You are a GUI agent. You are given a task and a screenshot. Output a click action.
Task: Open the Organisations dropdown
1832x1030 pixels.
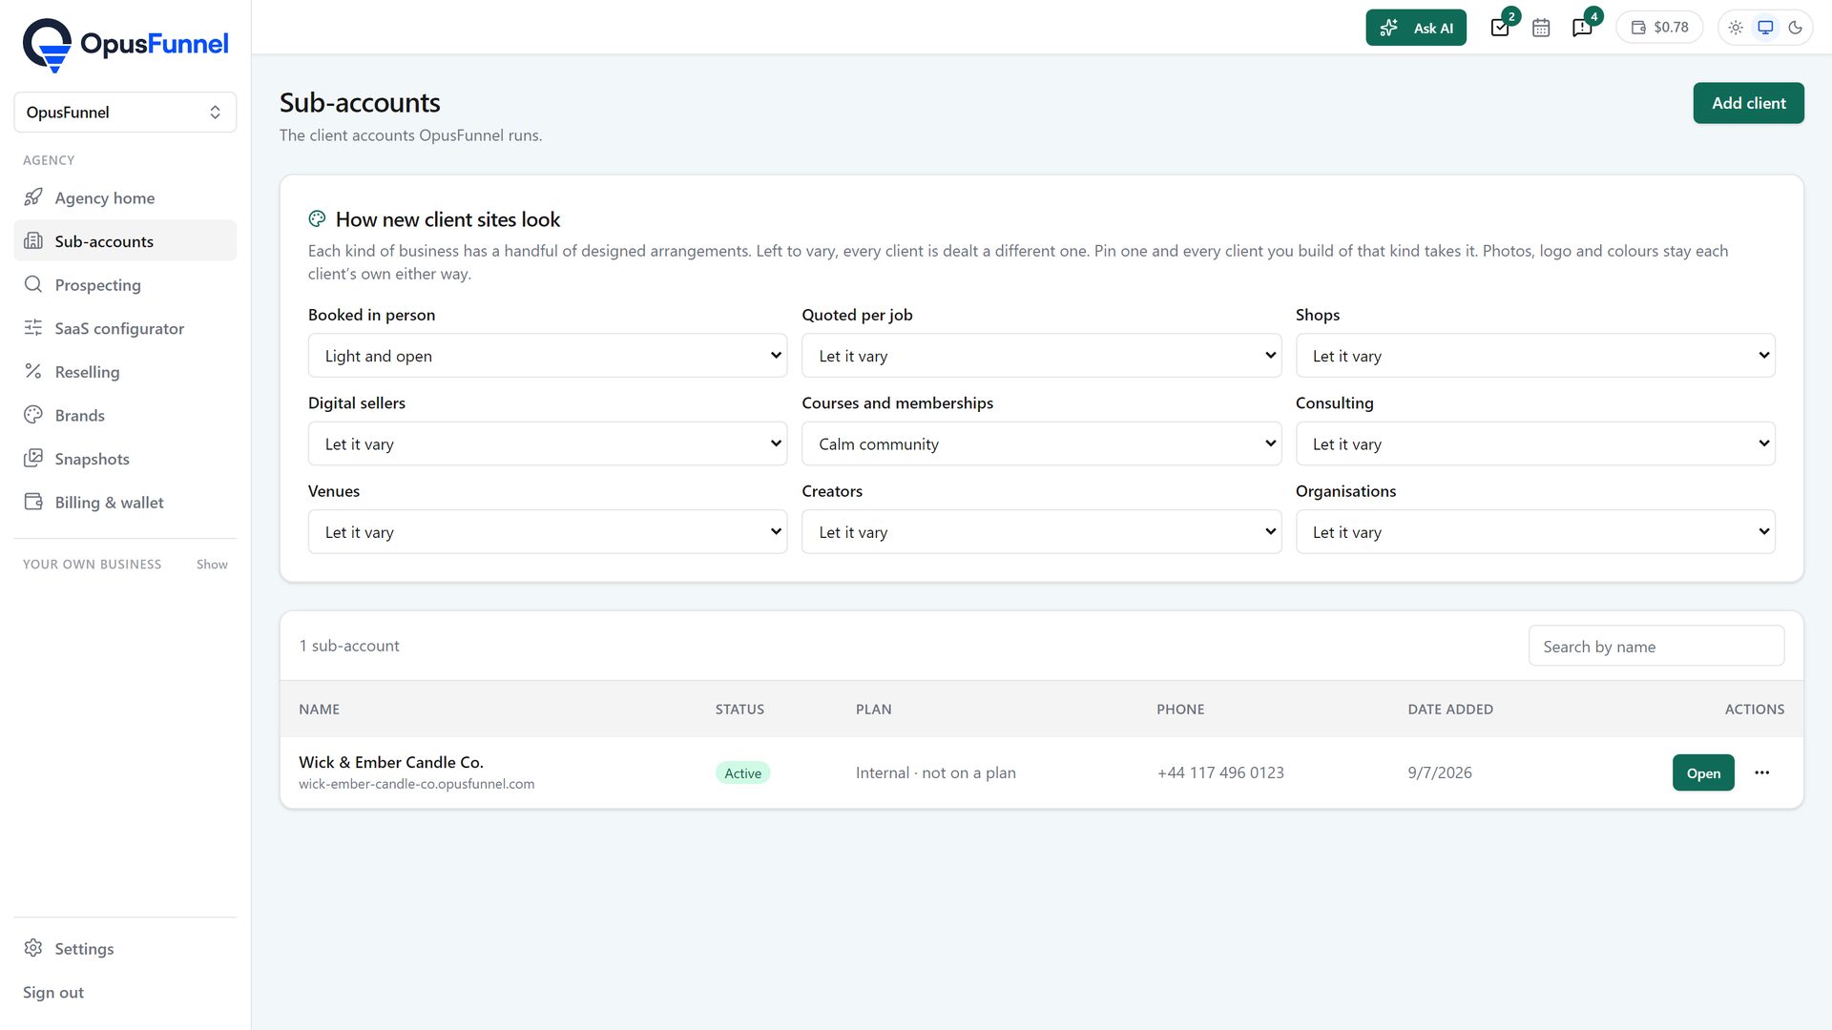(x=1535, y=532)
